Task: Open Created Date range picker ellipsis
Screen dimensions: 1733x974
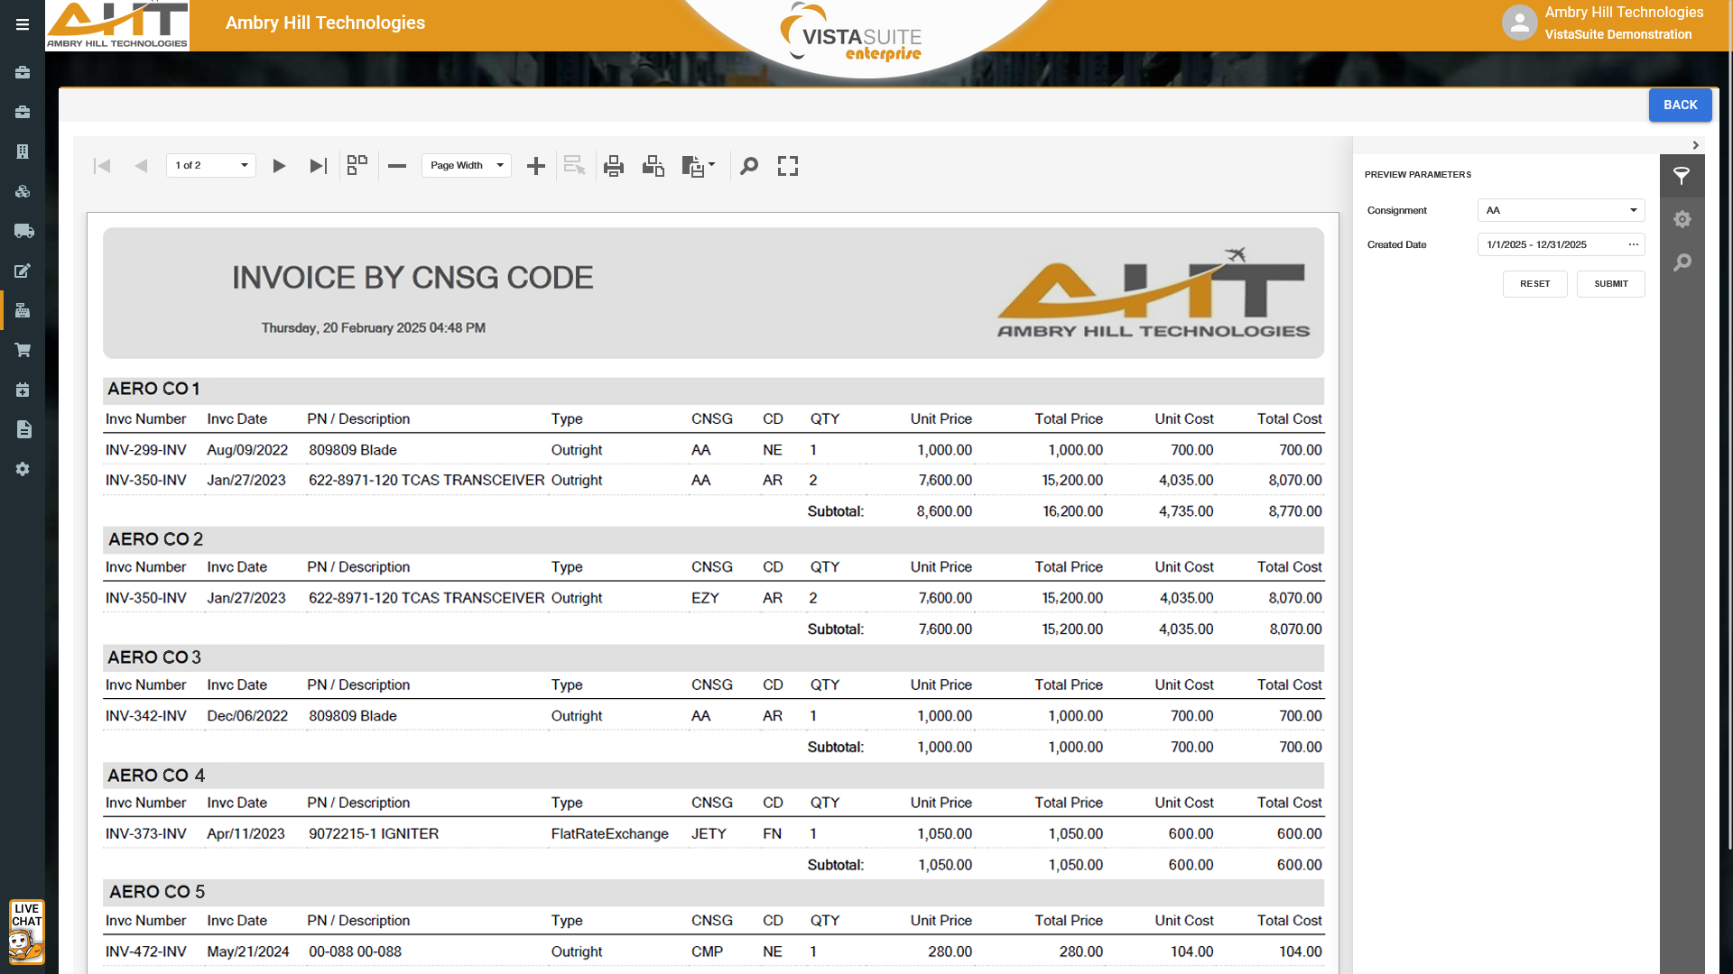Action: tap(1633, 244)
